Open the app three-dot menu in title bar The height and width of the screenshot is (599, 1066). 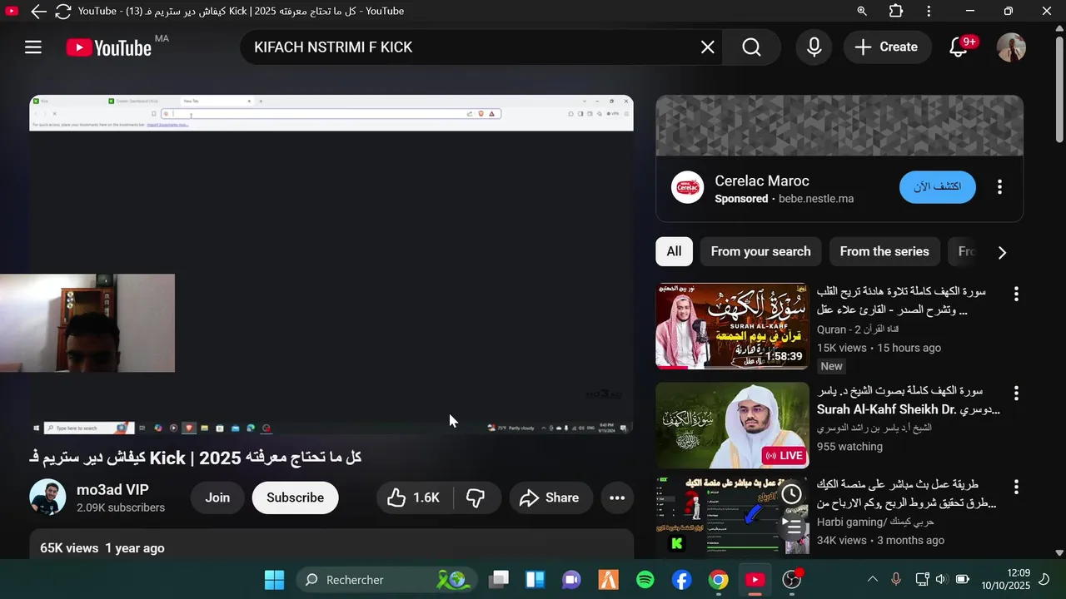click(x=929, y=11)
